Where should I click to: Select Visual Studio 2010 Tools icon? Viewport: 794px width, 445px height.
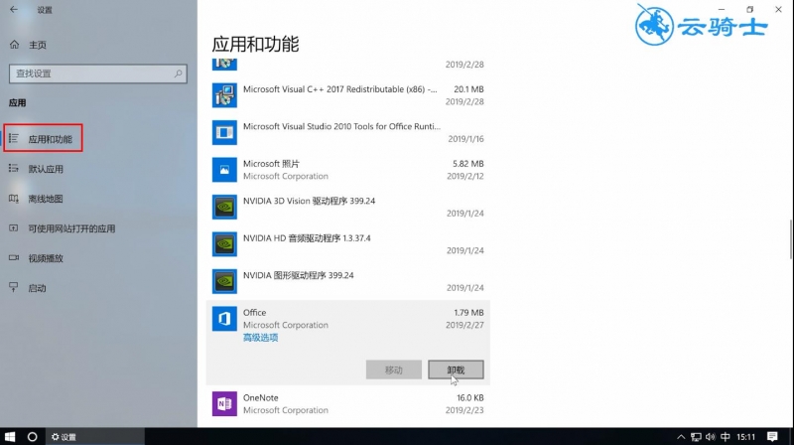(224, 132)
